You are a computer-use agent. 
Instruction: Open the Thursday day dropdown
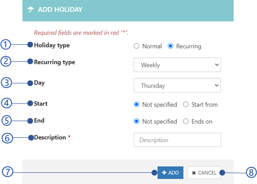pyautogui.click(x=177, y=85)
